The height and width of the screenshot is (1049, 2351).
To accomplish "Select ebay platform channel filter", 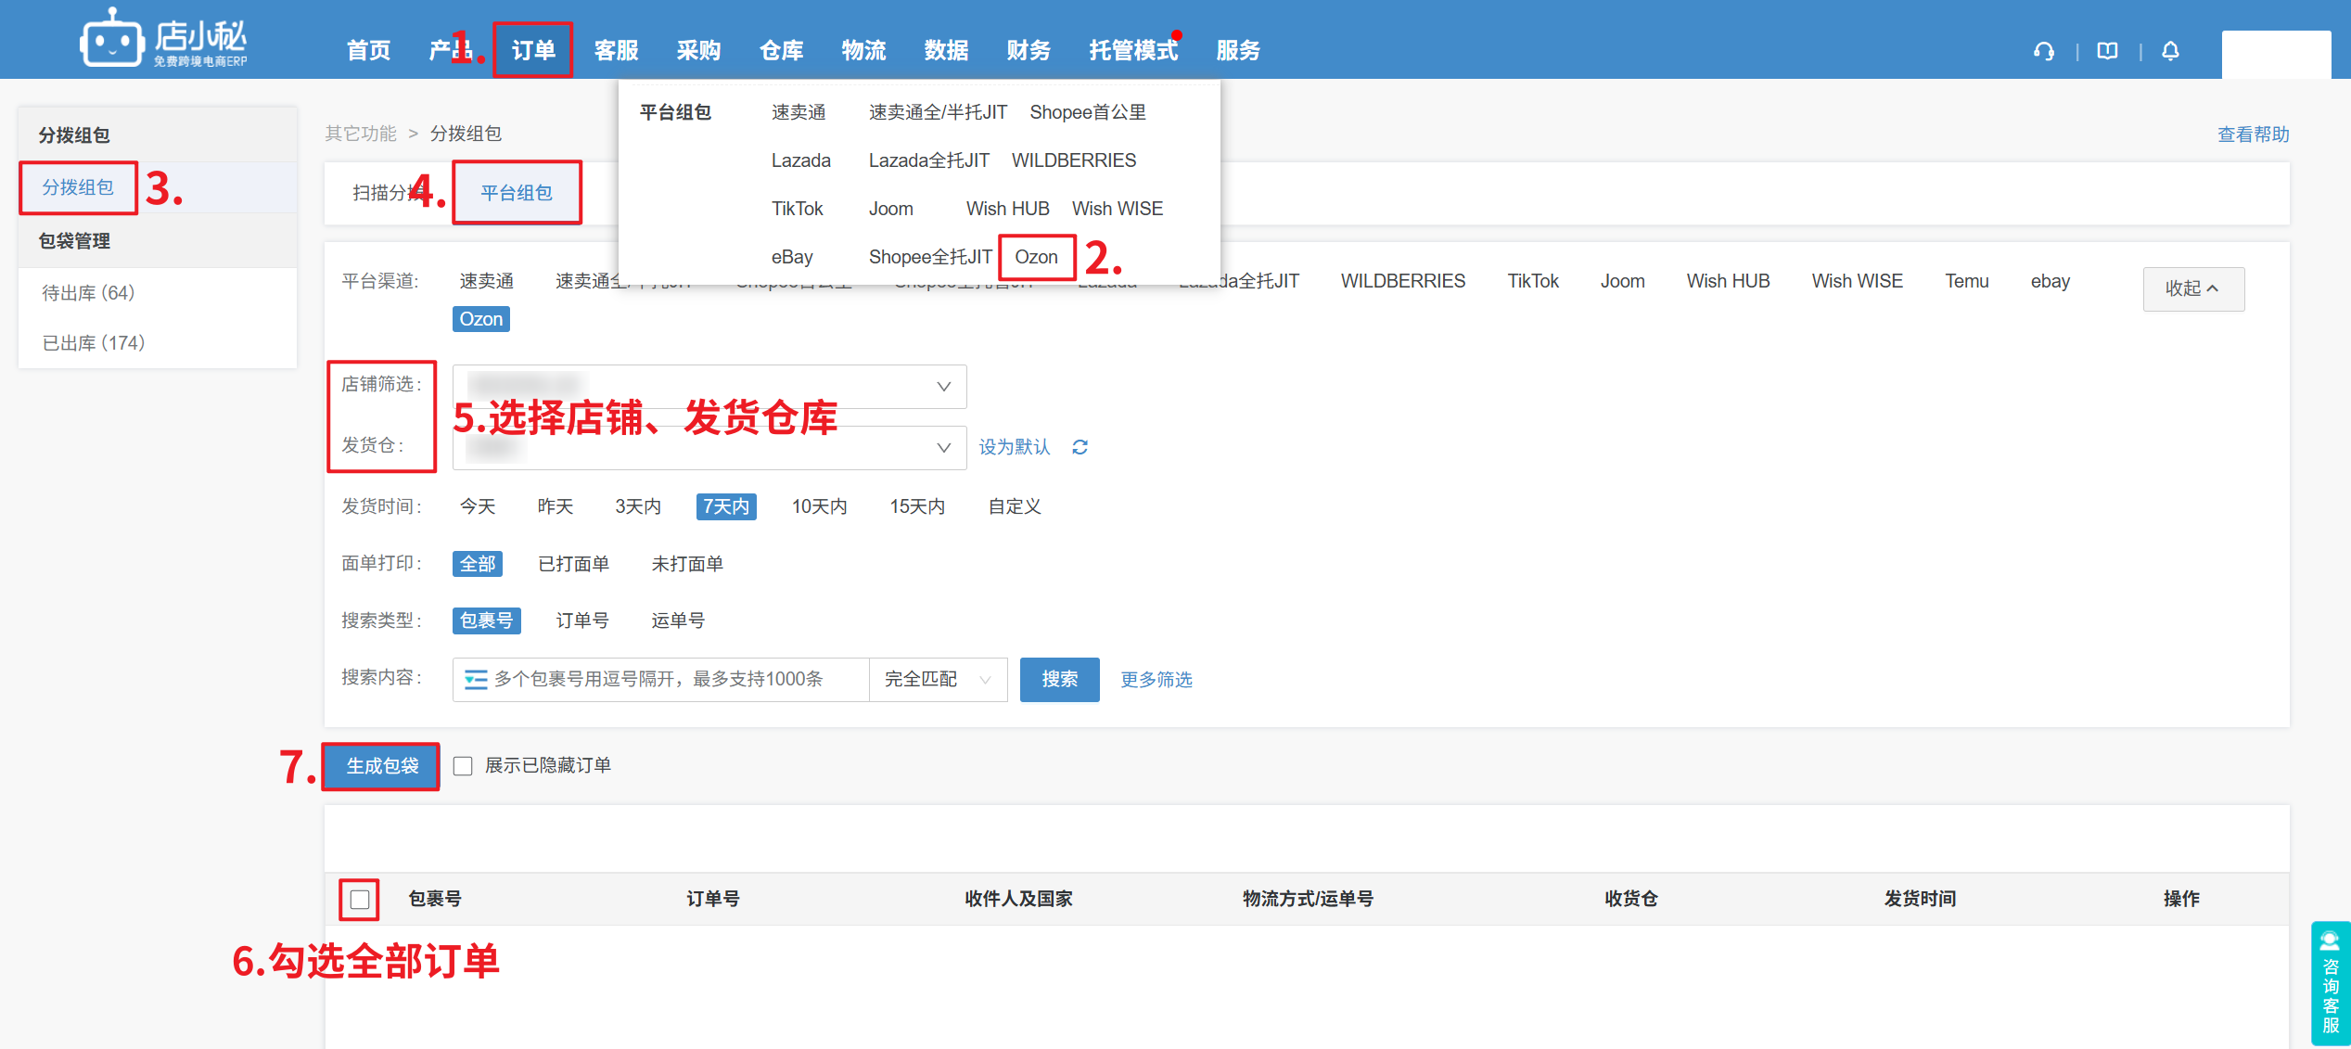I will tap(2051, 281).
